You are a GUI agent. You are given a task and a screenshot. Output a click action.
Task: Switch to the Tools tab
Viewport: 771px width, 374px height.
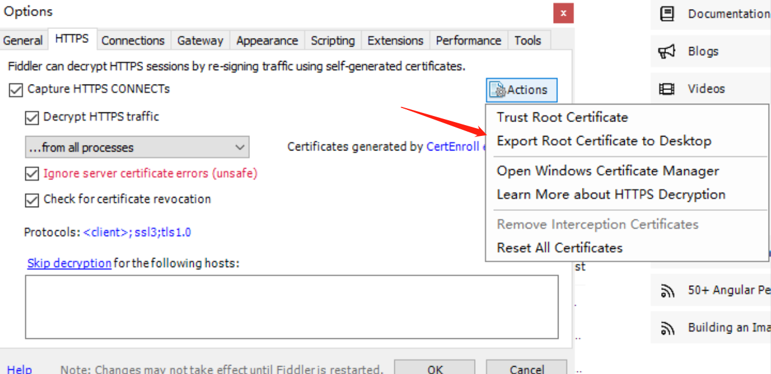528,40
